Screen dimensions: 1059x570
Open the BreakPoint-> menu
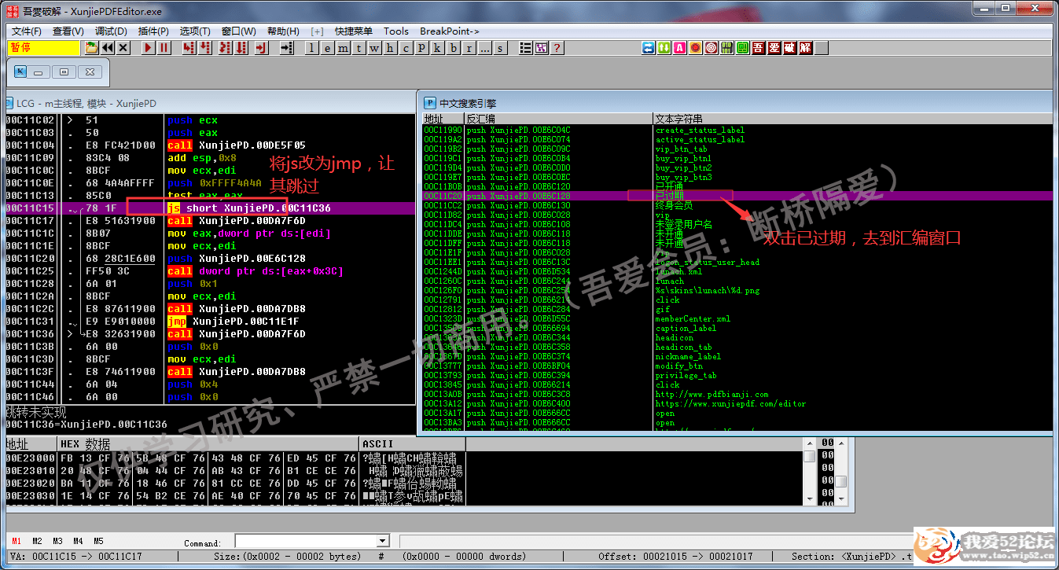point(450,31)
